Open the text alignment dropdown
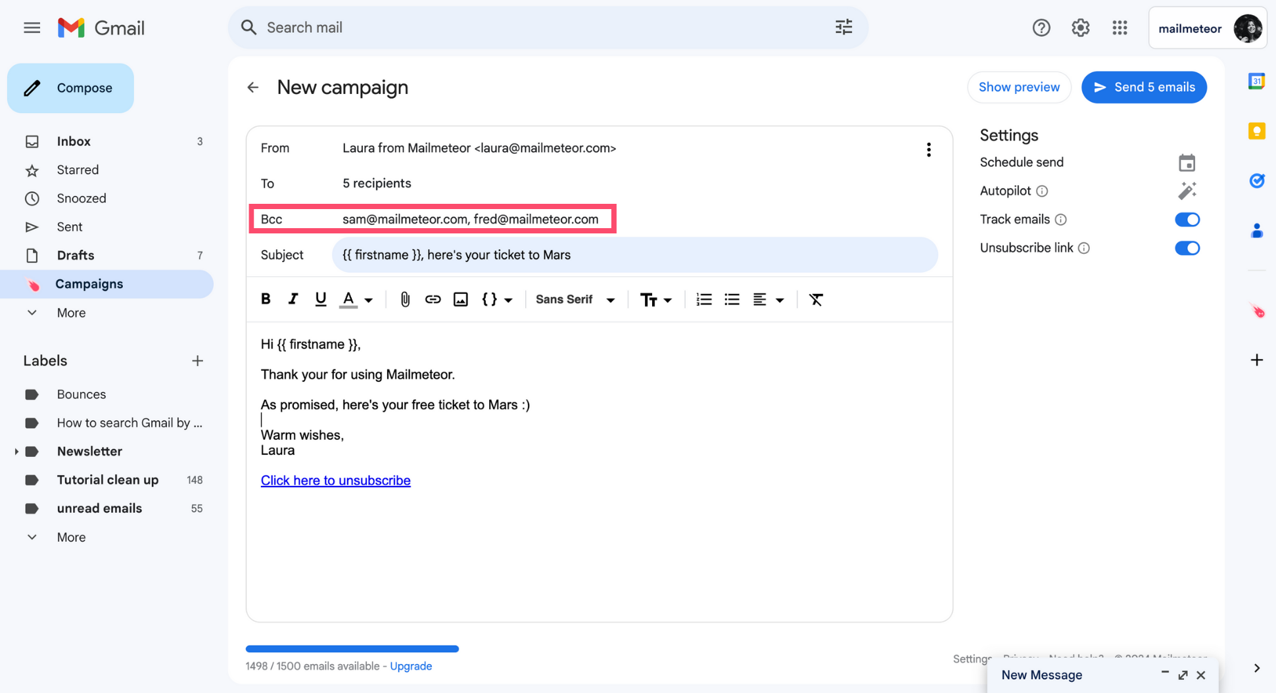Image resolution: width=1276 pixels, height=693 pixels. [768, 299]
